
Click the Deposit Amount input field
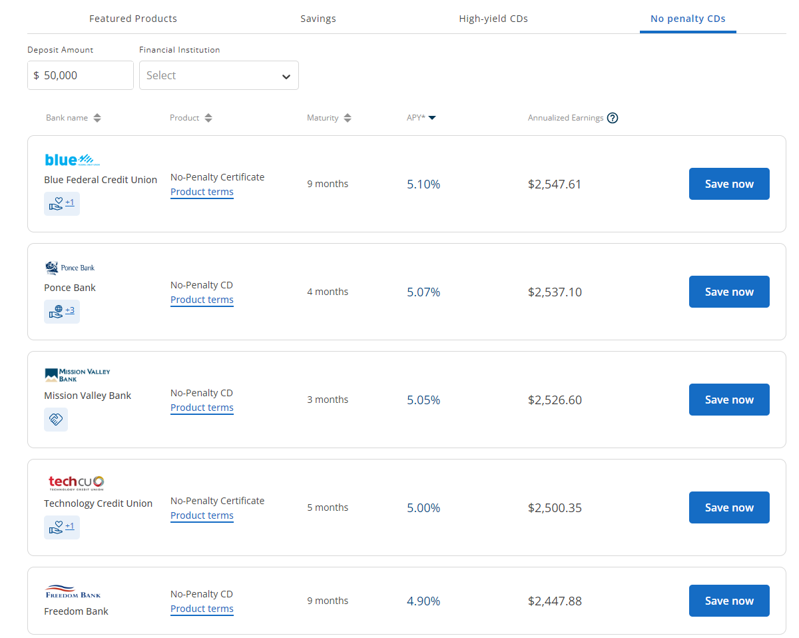(81, 75)
